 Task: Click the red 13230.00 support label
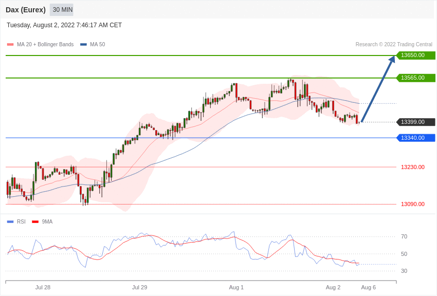(412, 167)
